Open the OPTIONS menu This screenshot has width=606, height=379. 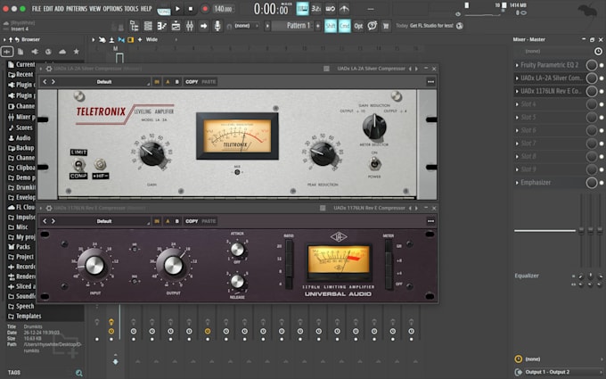pyautogui.click(x=112, y=9)
